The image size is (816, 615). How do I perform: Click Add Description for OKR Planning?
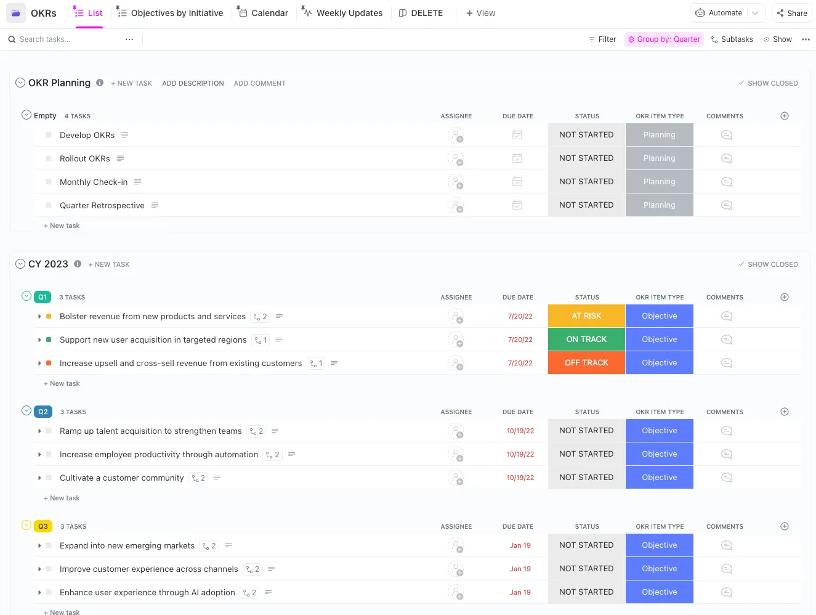click(x=193, y=83)
